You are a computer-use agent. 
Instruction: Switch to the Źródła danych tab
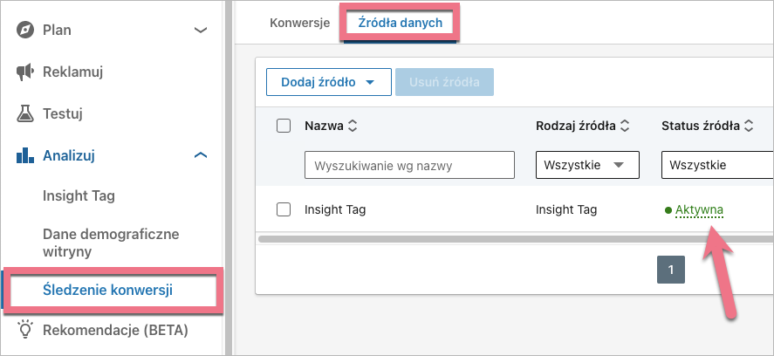pyautogui.click(x=401, y=23)
